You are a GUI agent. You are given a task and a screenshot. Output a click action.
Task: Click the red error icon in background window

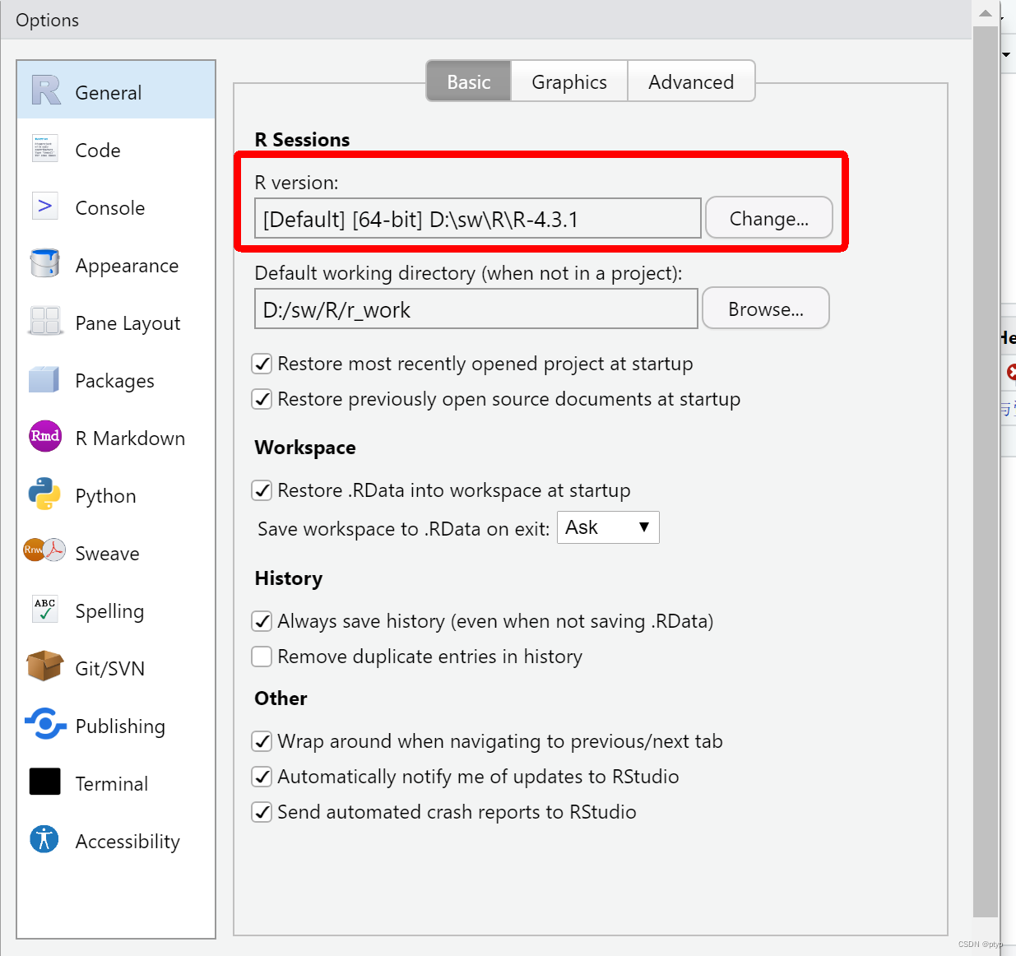(x=1011, y=372)
